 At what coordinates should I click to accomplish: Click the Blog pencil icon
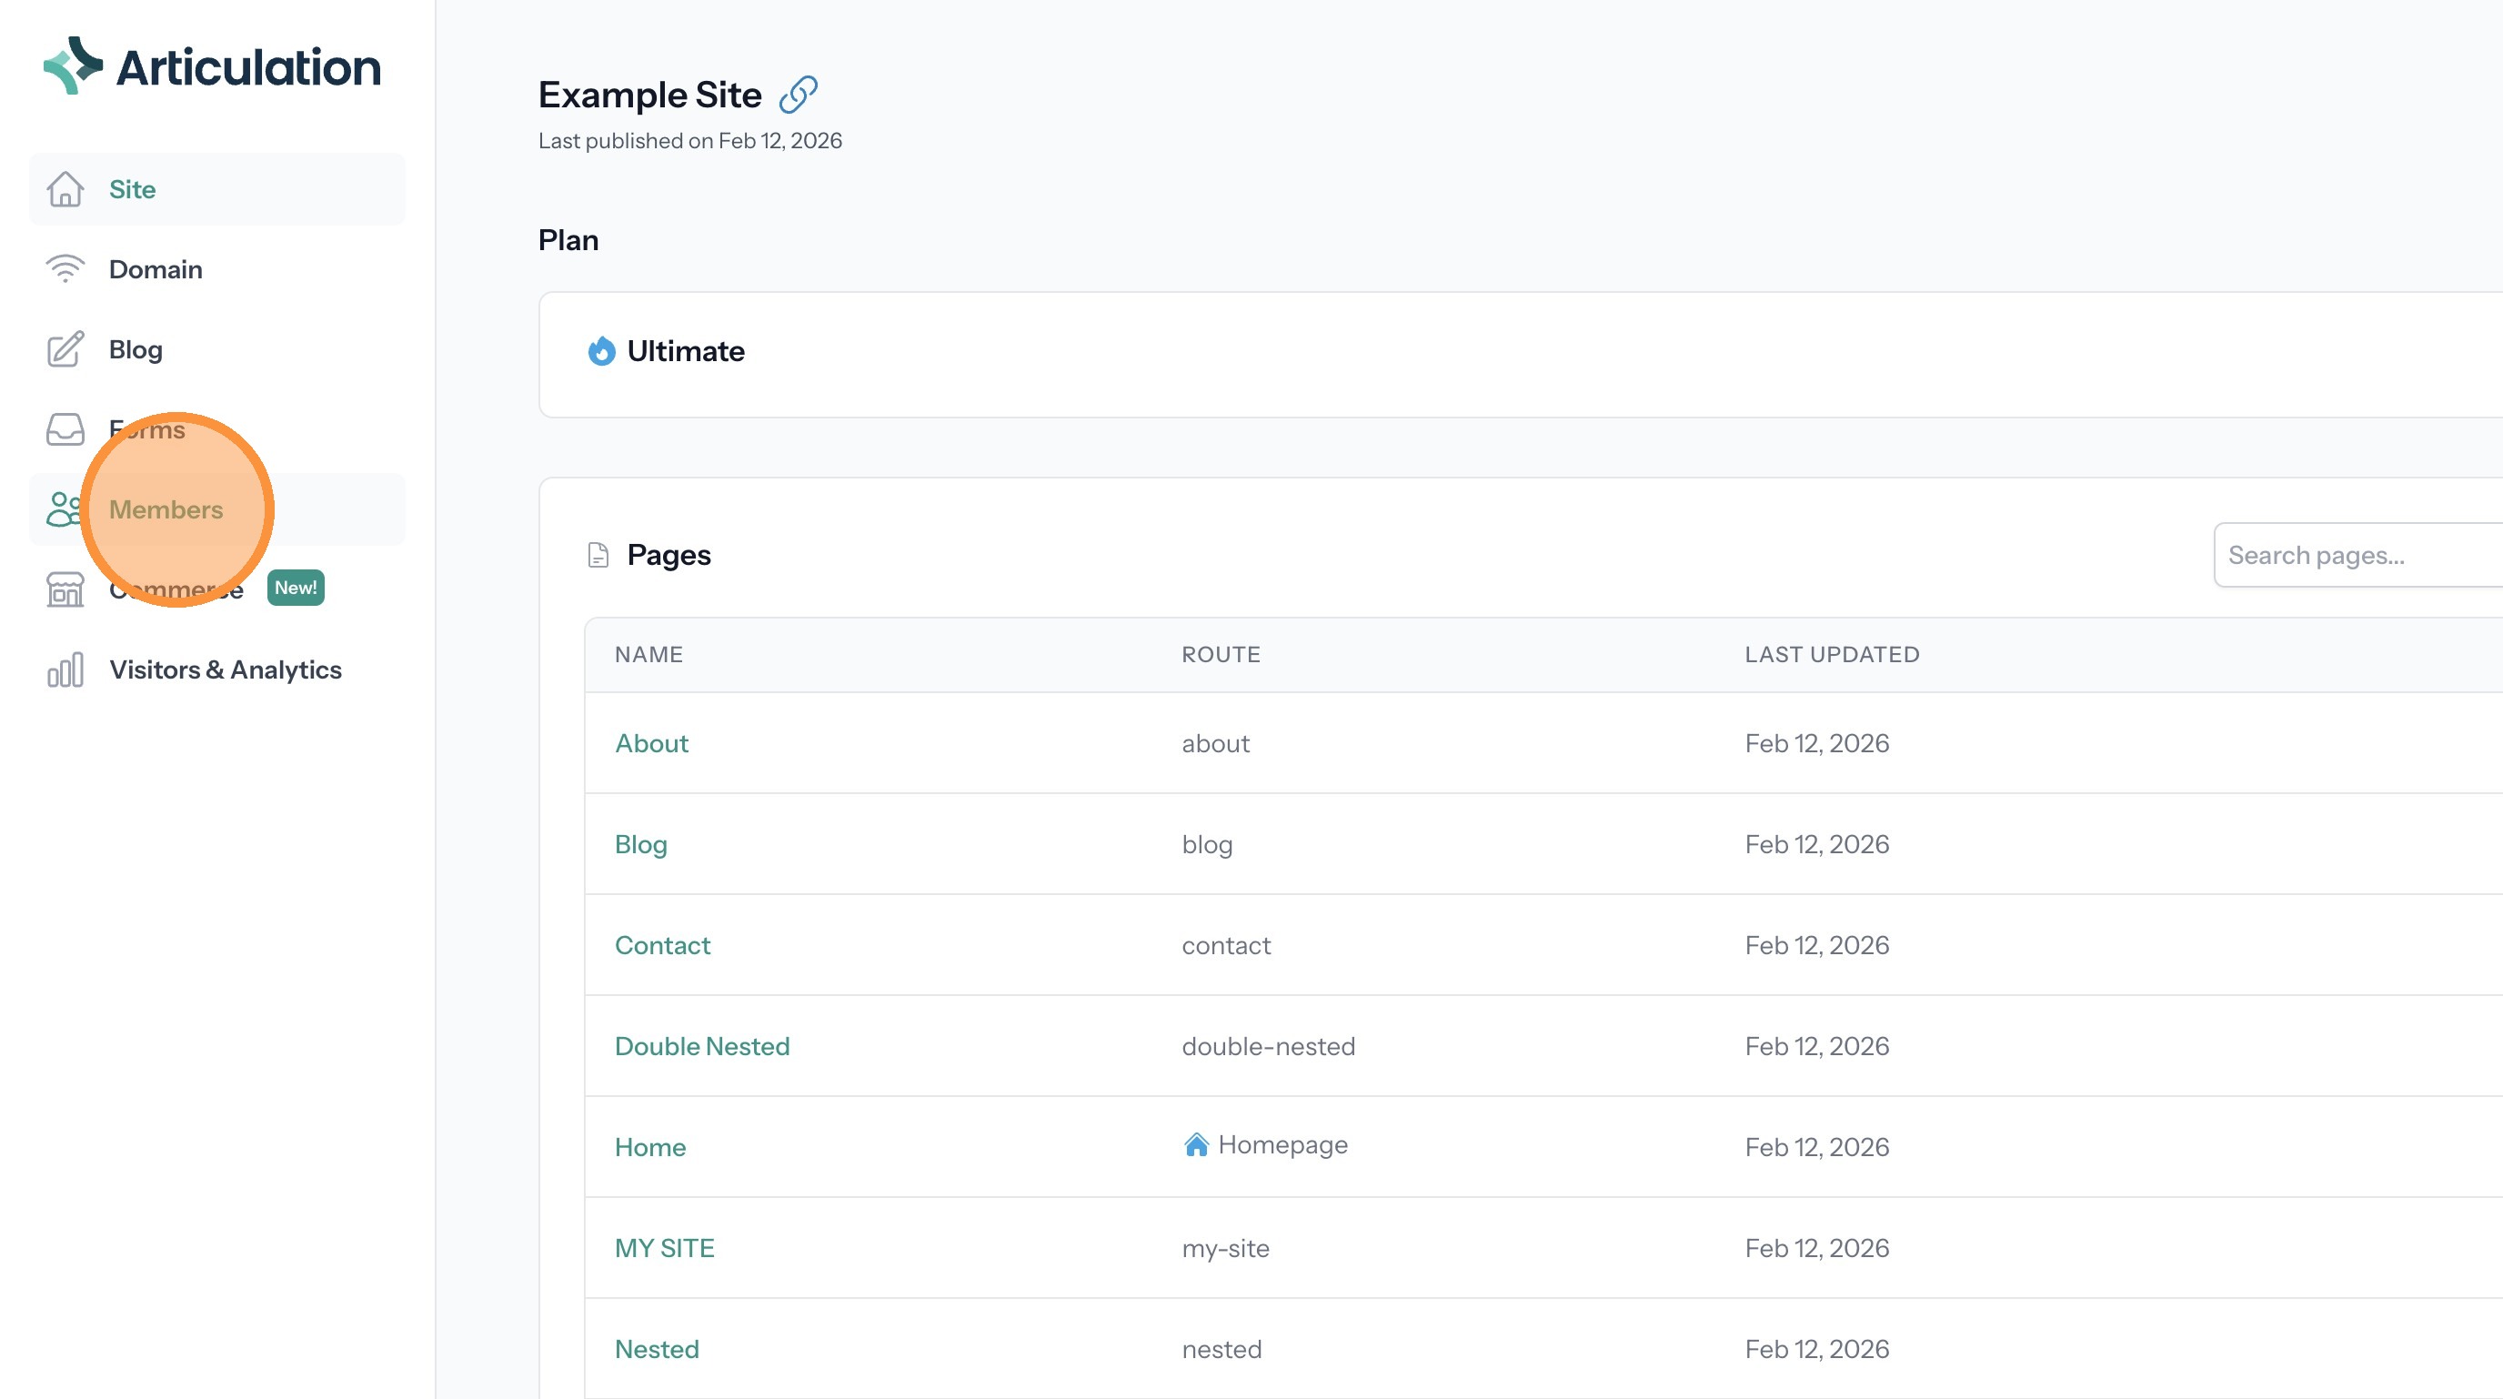click(65, 349)
